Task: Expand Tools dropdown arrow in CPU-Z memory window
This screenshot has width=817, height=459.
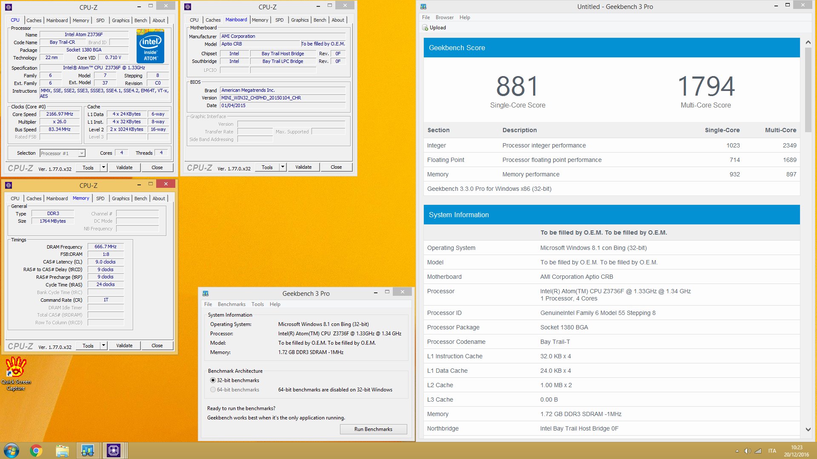Action: coord(103,346)
